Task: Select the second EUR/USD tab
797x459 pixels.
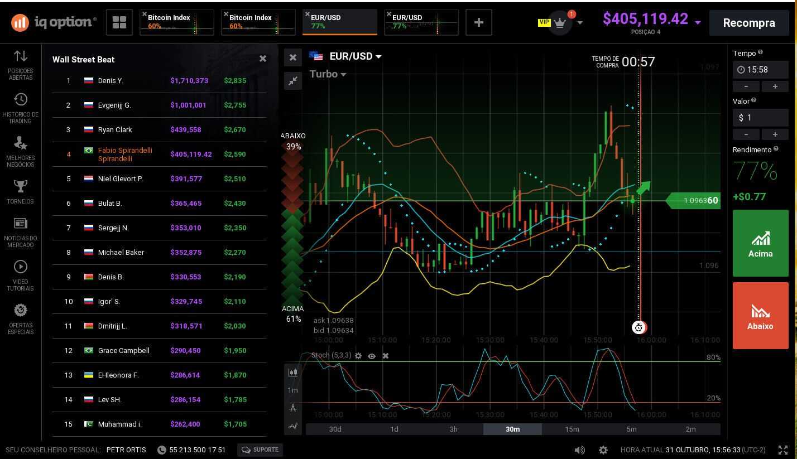Action: tap(421, 22)
